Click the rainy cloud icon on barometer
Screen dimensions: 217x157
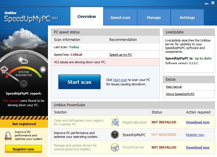(x=5, y=69)
